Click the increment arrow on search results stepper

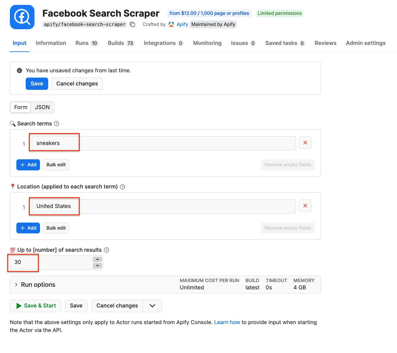click(97, 259)
